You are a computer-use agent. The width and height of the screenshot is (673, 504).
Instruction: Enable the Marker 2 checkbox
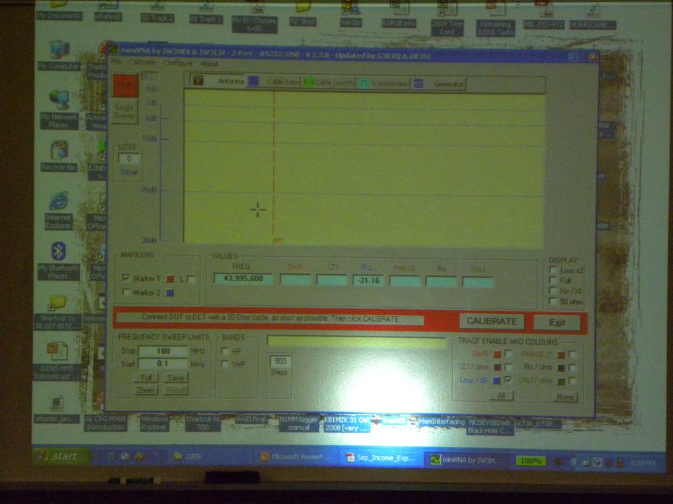pos(126,292)
